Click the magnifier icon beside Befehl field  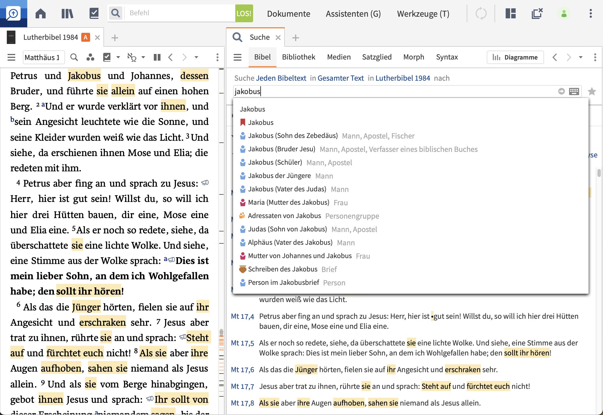[x=115, y=13]
